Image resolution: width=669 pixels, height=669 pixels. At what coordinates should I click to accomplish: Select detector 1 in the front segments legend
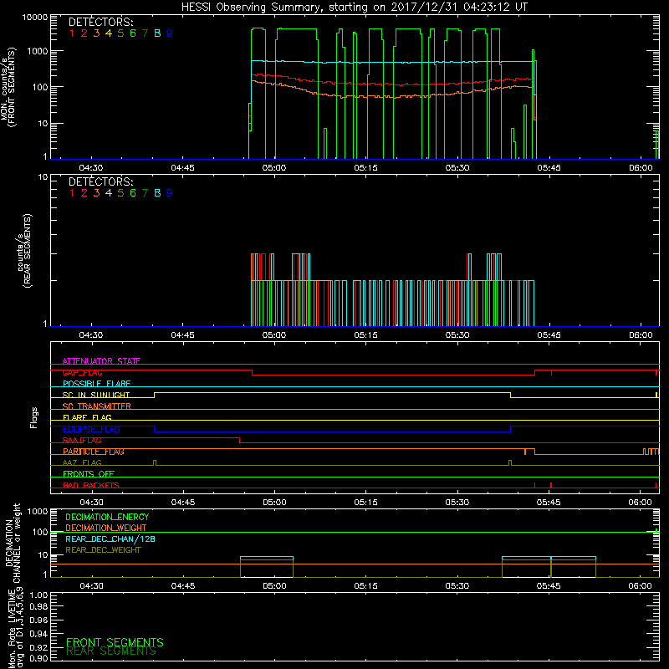[72, 33]
